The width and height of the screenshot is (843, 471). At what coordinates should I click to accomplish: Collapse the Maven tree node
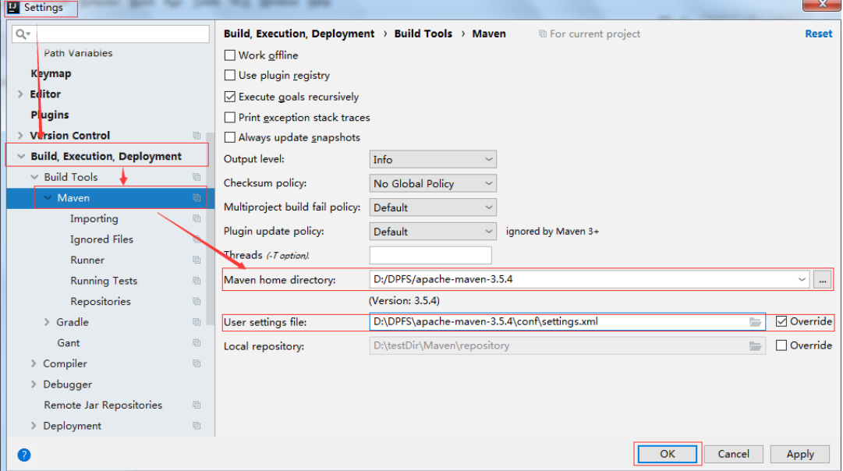48,198
